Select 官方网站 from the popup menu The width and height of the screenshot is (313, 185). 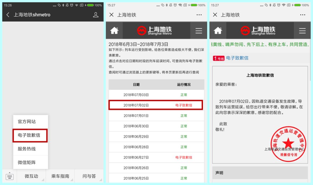pos(30,122)
